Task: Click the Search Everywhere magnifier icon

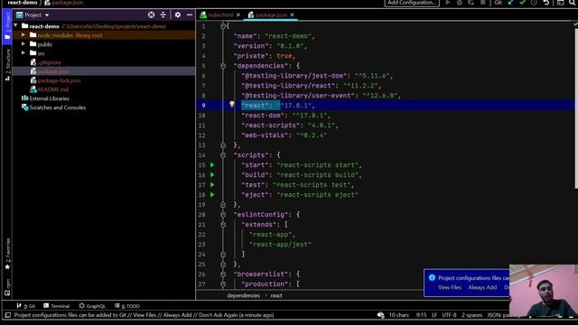Action: click(573, 3)
